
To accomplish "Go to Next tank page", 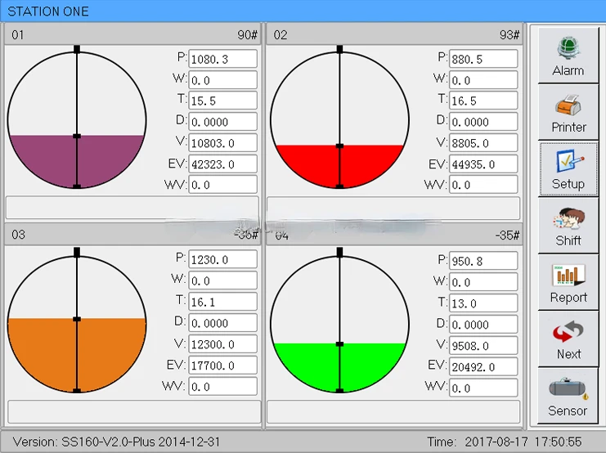I will pyautogui.click(x=568, y=339).
